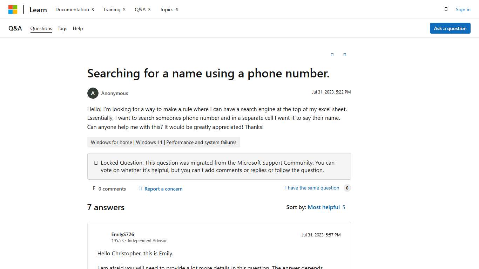
Task: Click the comments icon next to 0 comments
Action: pyautogui.click(x=94, y=188)
